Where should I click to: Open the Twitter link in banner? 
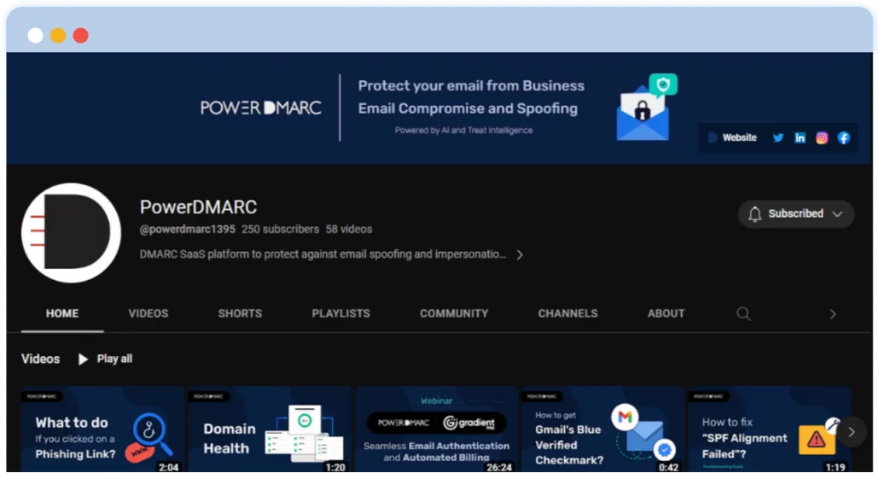[x=777, y=138]
